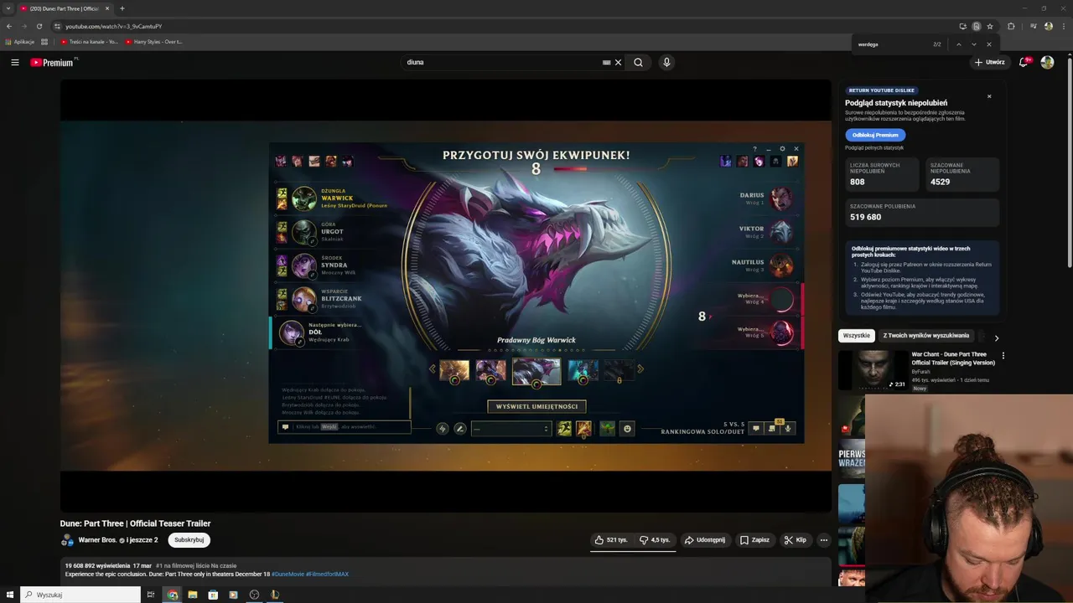
Task: Select the centered Pradawny Bóg Warwick skin thumbnail
Action: (536, 371)
